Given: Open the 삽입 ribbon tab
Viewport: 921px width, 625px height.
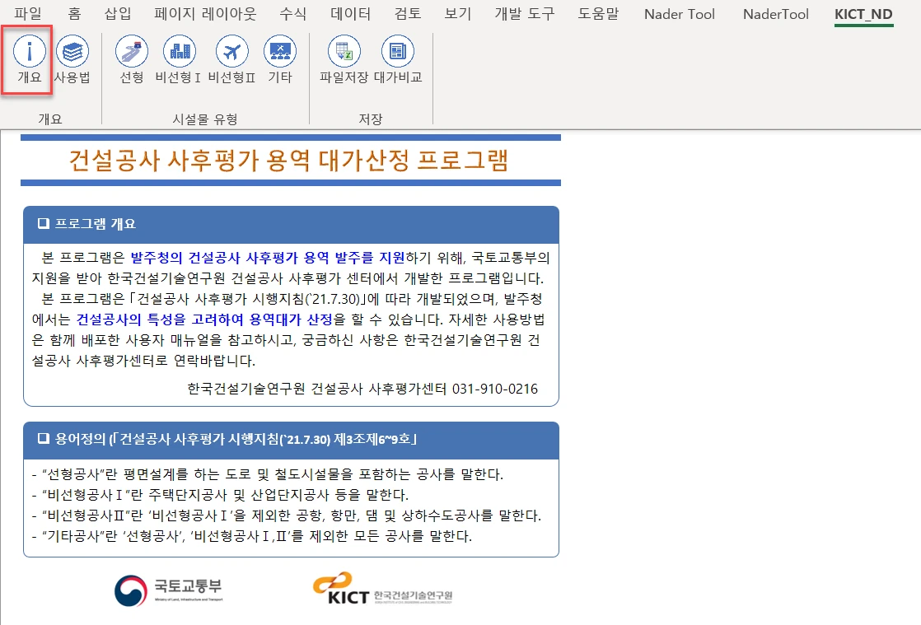Looking at the screenshot, I should point(119,14).
